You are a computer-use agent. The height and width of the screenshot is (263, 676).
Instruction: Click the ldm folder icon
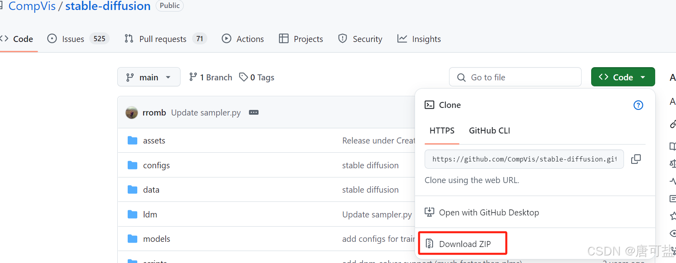pyautogui.click(x=132, y=215)
